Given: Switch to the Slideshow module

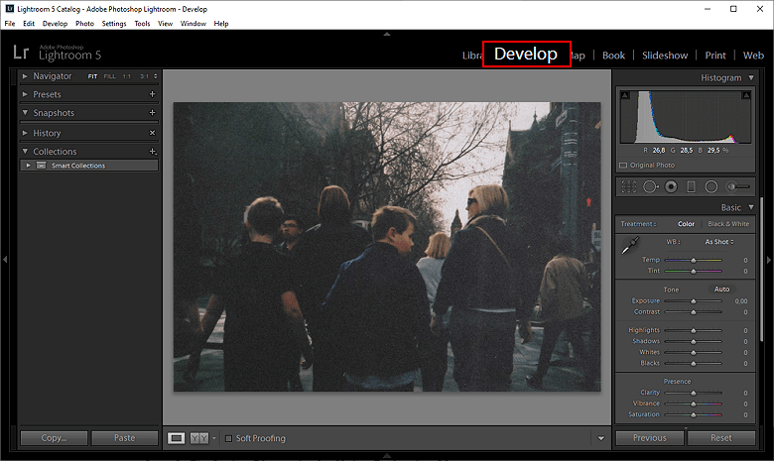Looking at the screenshot, I should 665,56.
